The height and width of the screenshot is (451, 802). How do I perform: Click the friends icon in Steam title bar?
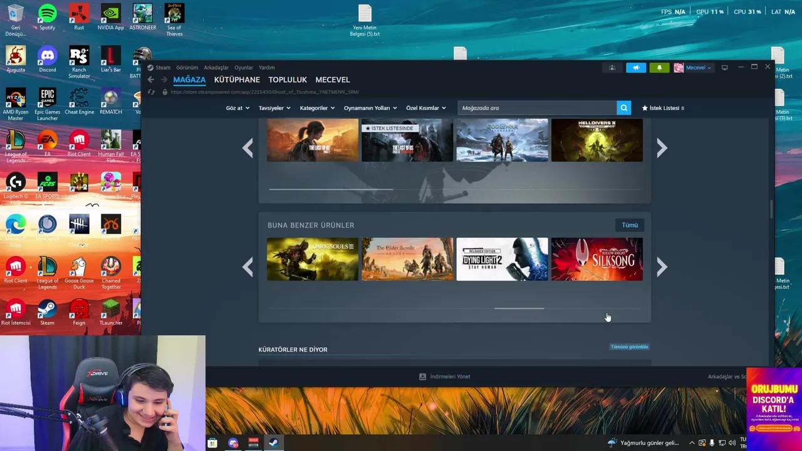[x=612, y=68]
